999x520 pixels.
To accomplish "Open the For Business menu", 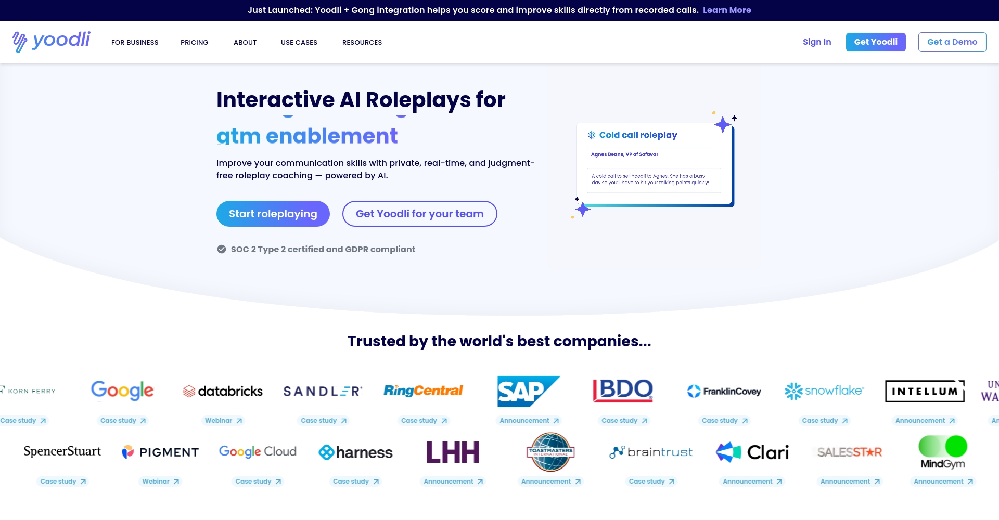I will pos(135,43).
